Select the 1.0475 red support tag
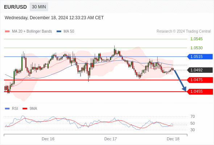 (200, 80)
